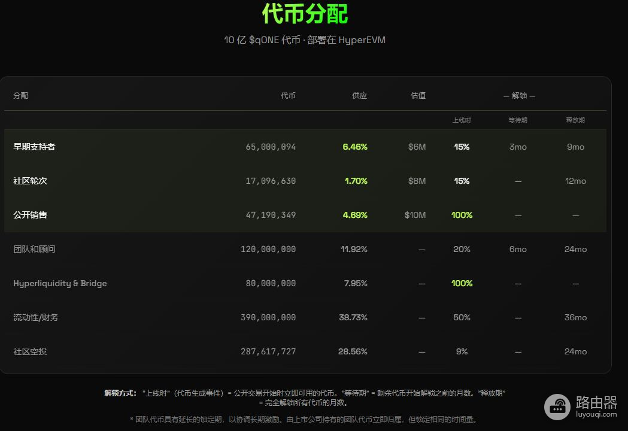
Task: Click the $8M valuation cell
Action: pos(417,181)
